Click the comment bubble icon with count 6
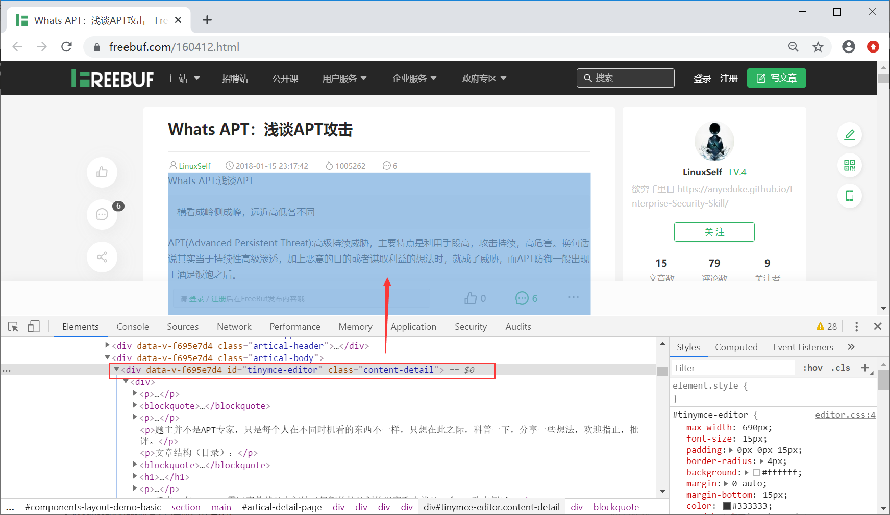890x515 pixels. click(x=522, y=298)
